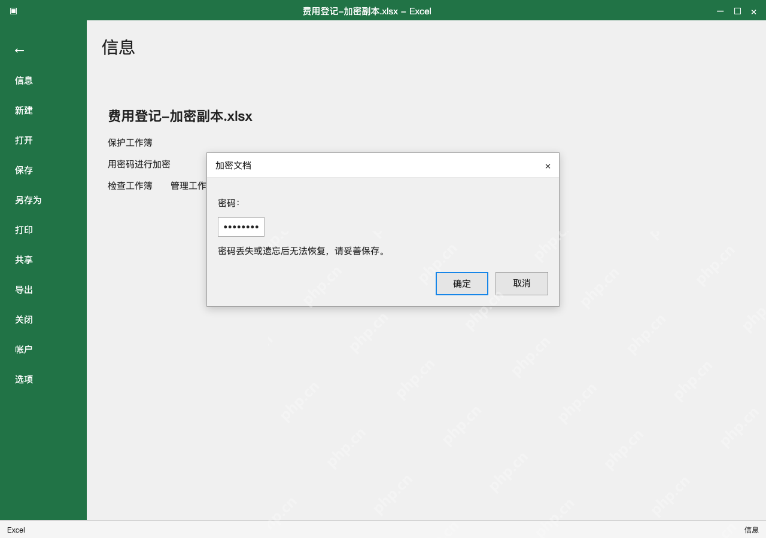Click the file name 费用登记-加密副本.xlsx heading
Viewport: 766px width, 538px height.
(180, 116)
